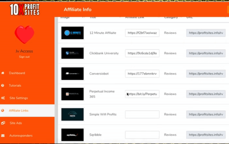
Task: Click the Simple Wifi Profits title text
Action: point(103,114)
